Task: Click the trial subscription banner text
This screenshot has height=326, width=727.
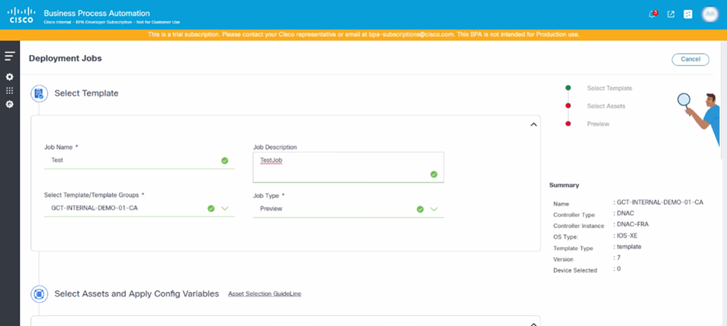Action: coord(363,35)
